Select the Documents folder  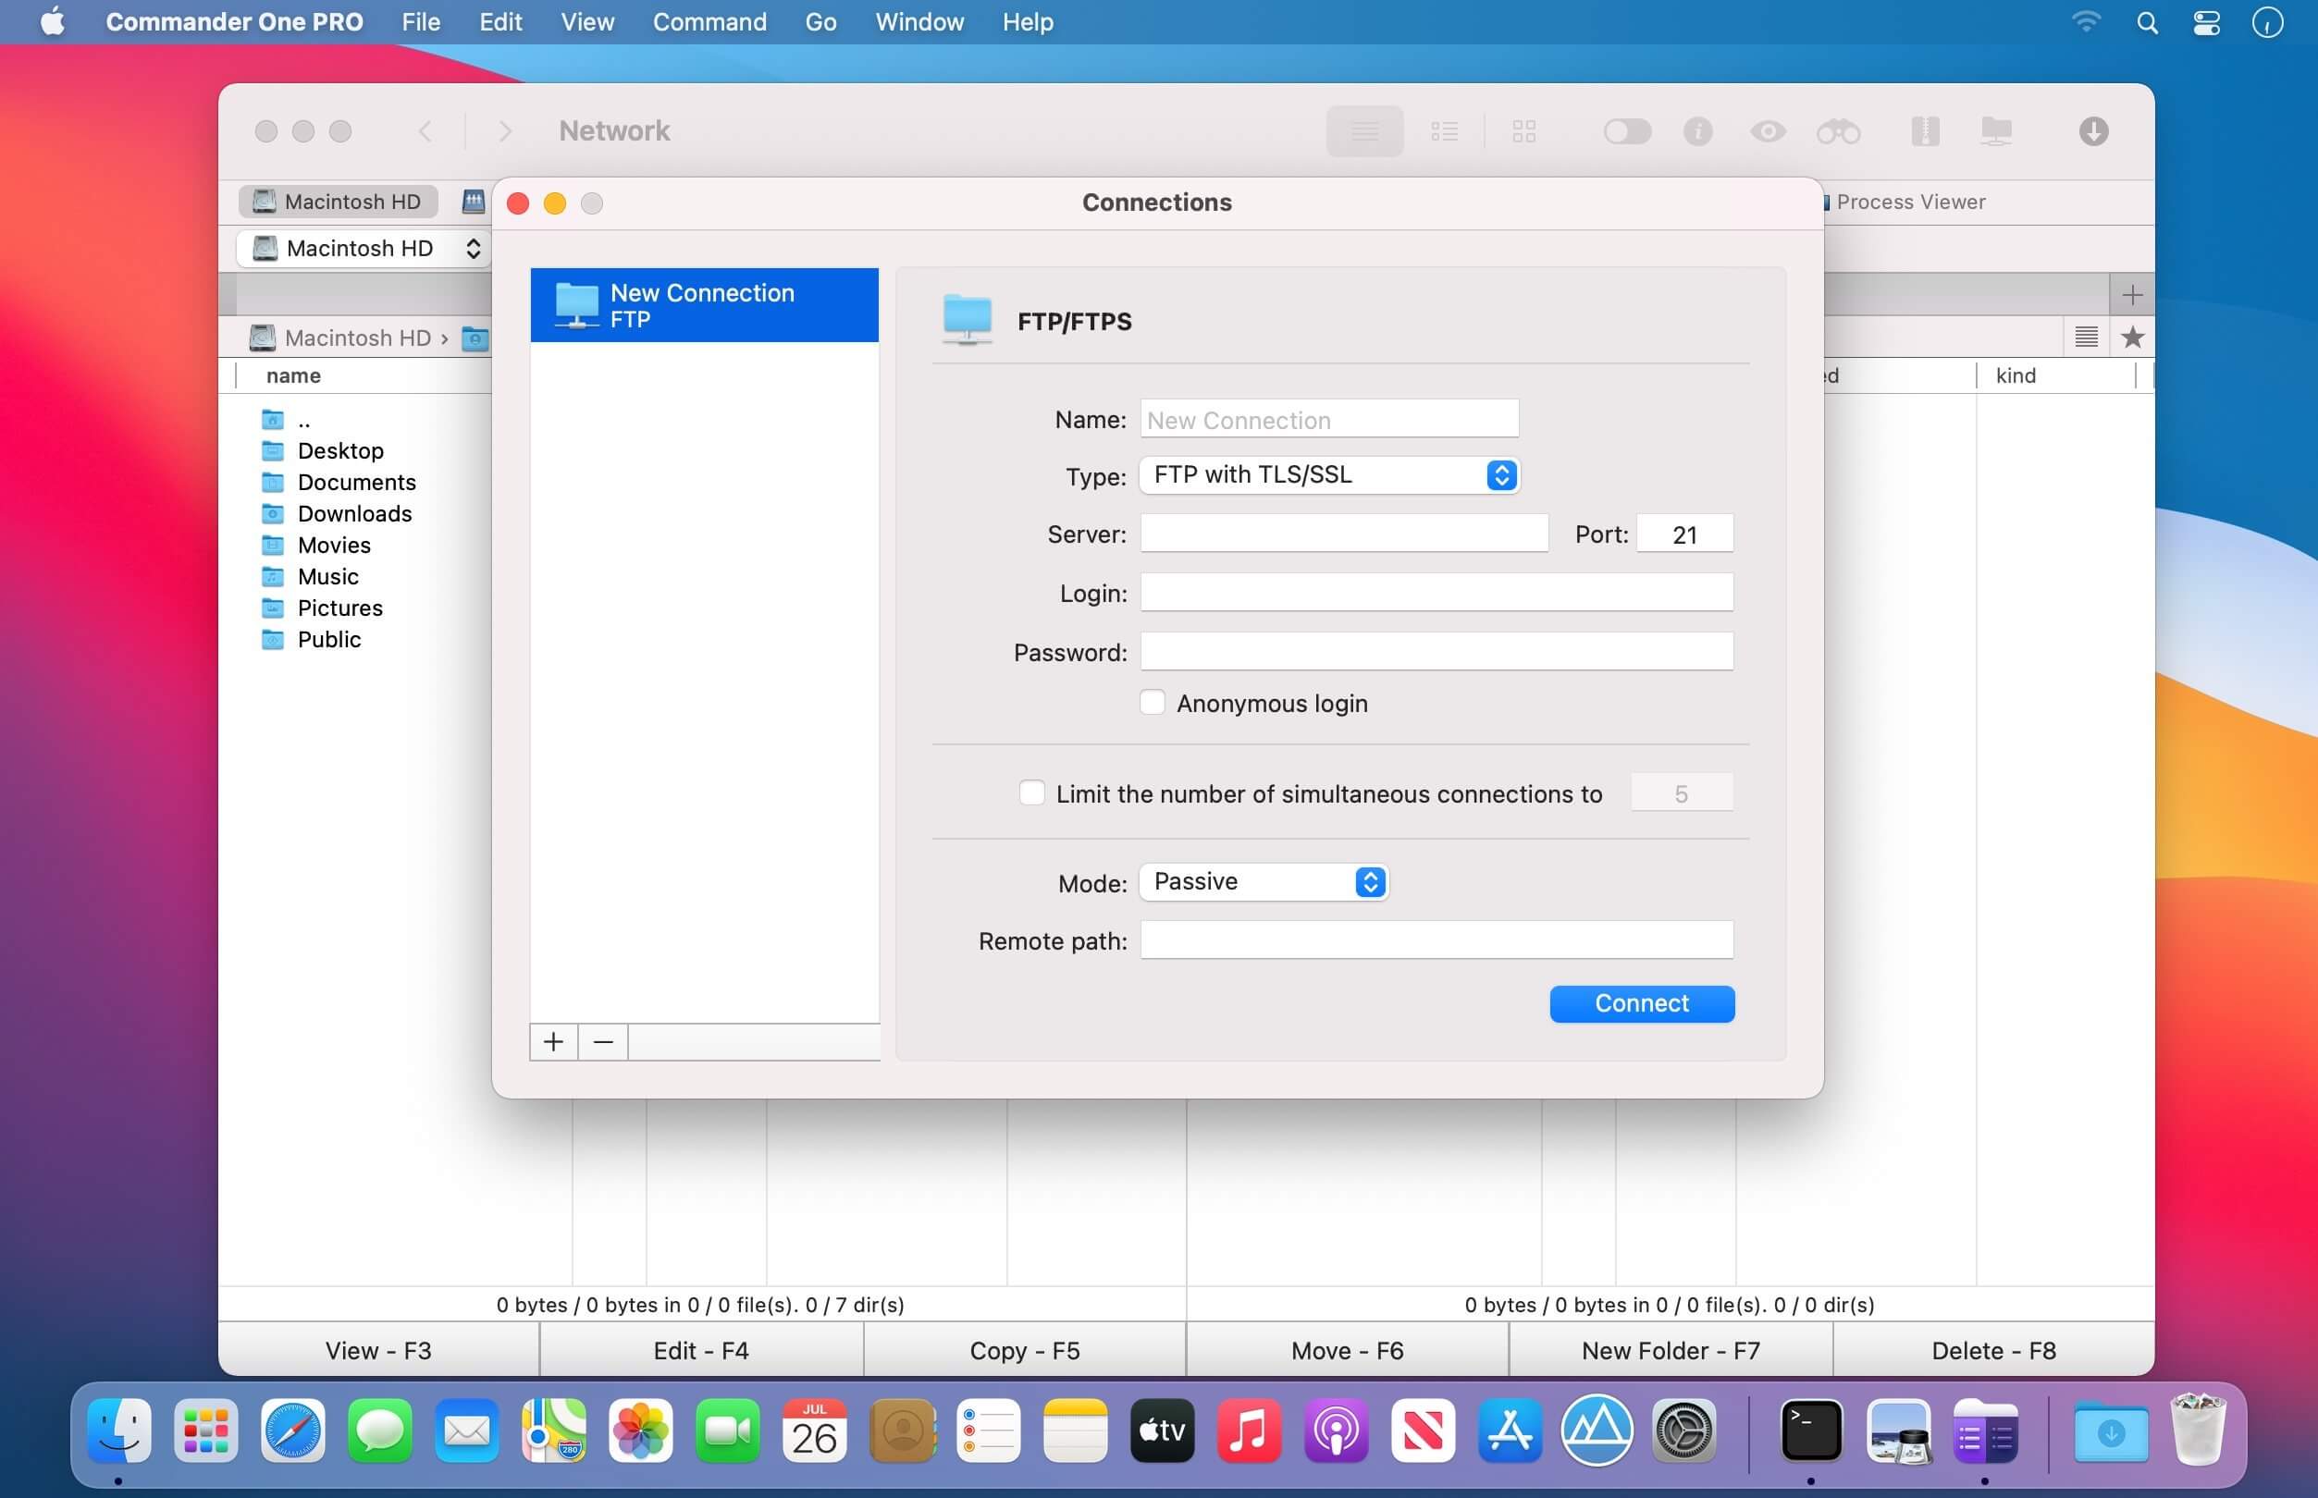[x=356, y=482]
